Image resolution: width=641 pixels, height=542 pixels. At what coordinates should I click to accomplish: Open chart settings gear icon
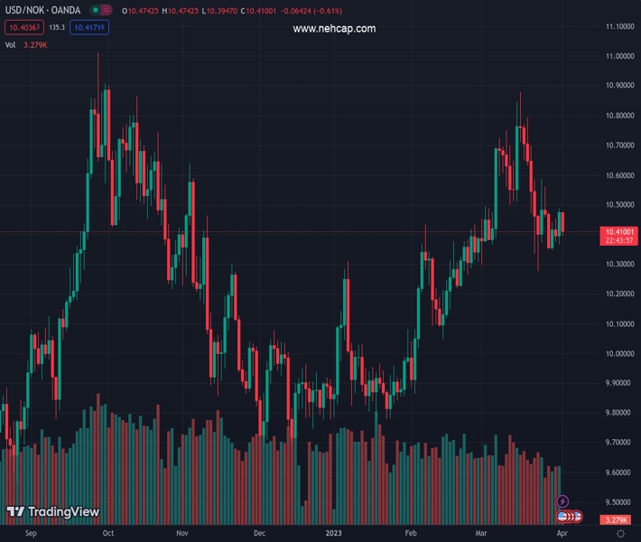[x=620, y=533]
